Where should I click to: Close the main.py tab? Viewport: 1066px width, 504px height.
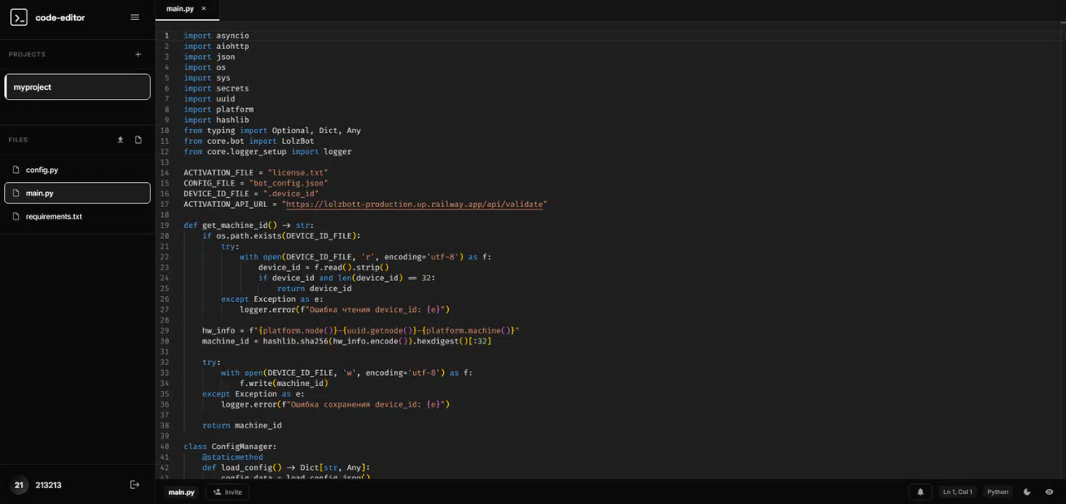pyautogui.click(x=204, y=9)
